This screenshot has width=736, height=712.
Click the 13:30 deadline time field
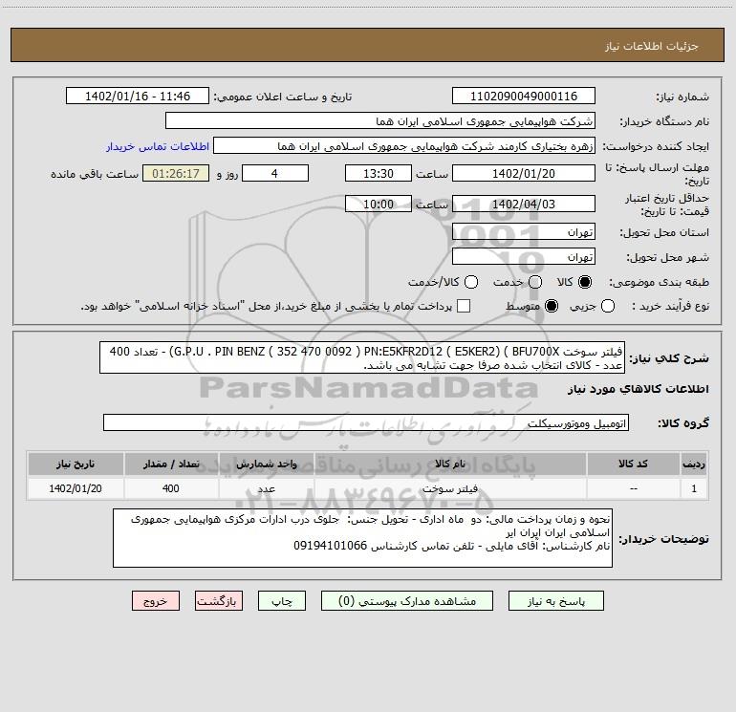pos(379,173)
